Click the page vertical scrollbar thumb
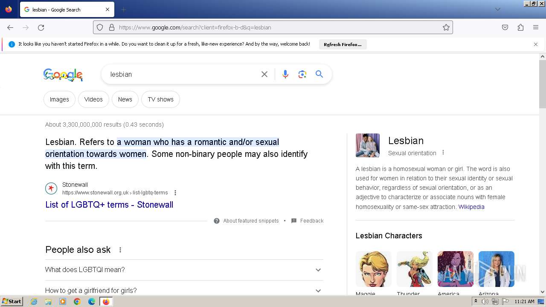Image resolution: width=546 pixels, height=307 pixels. click(x=543, y=84)
